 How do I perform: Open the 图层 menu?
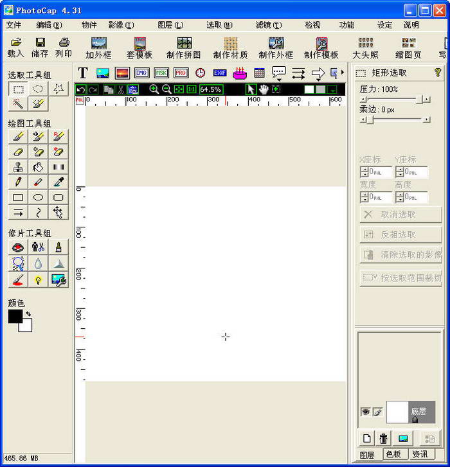tap(170, 25)
